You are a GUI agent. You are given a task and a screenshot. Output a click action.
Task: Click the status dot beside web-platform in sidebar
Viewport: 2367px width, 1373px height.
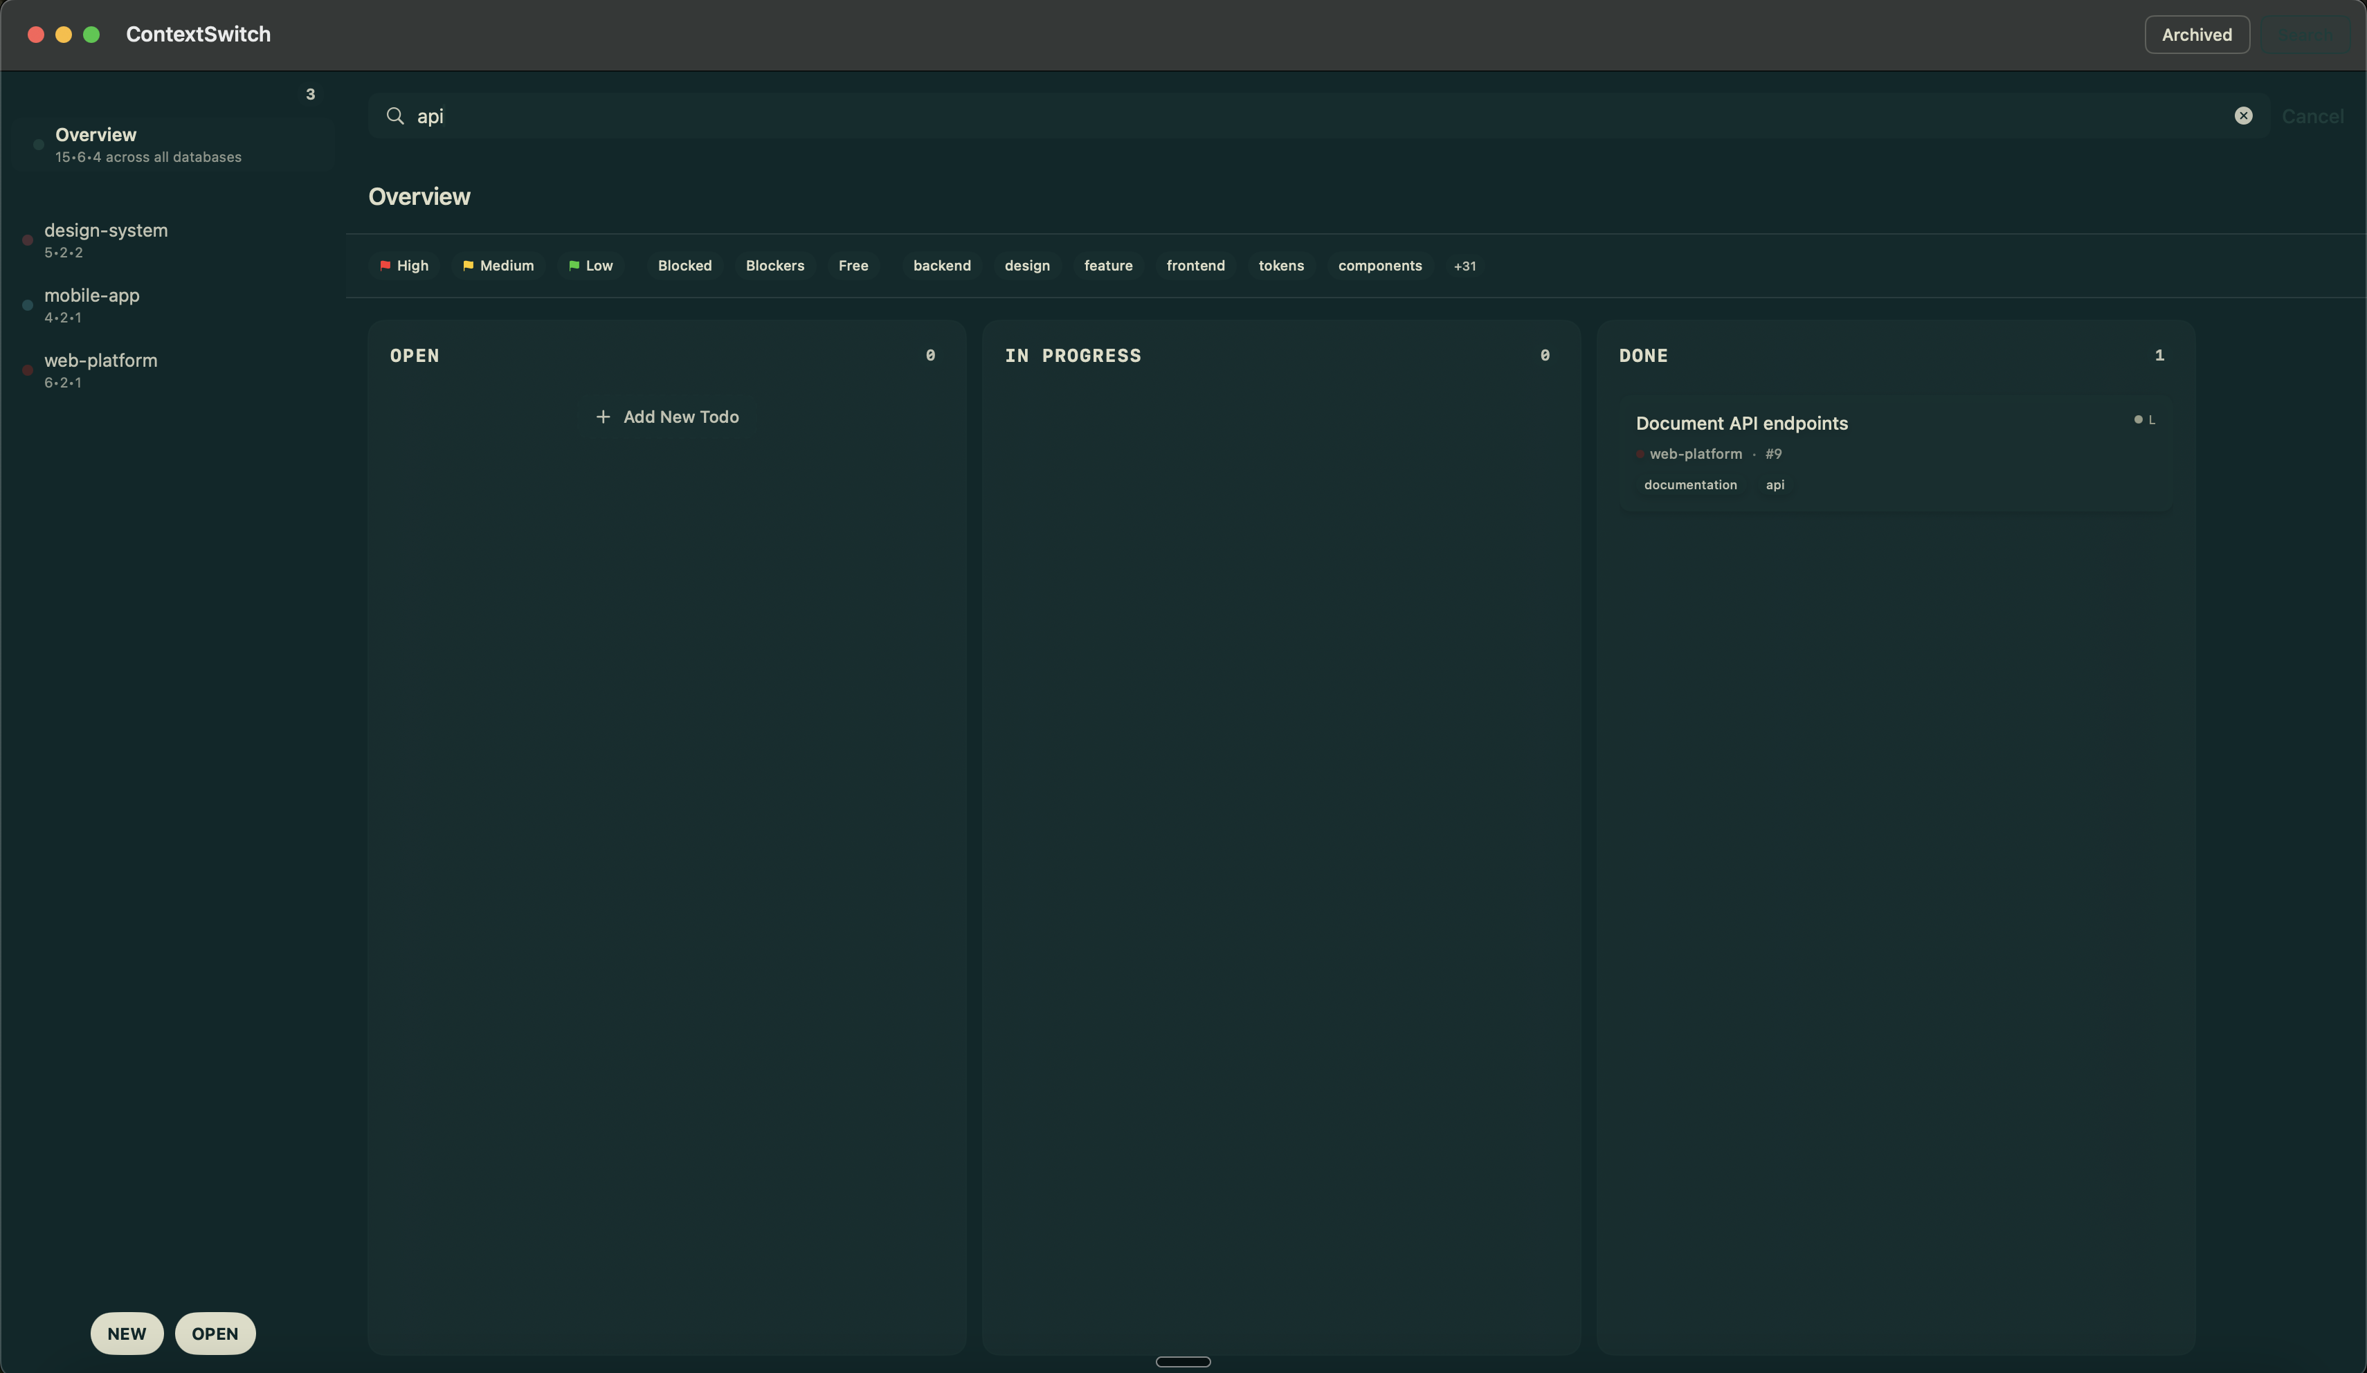point(27,370)
